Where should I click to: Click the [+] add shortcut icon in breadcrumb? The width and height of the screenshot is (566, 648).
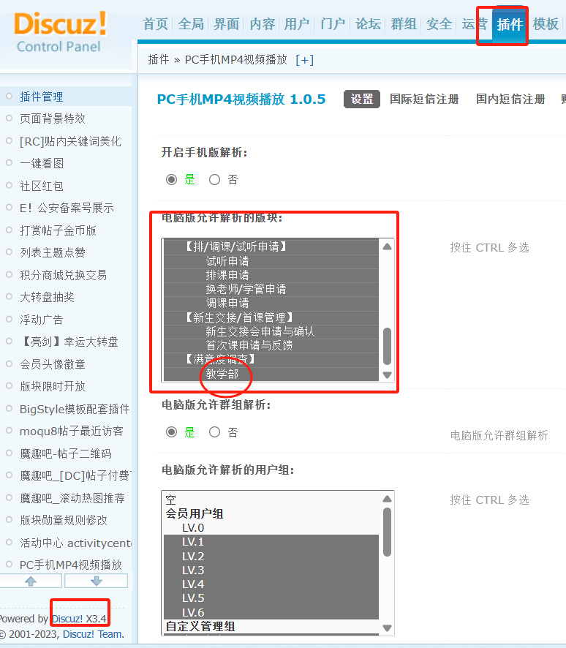pos(304,60)
